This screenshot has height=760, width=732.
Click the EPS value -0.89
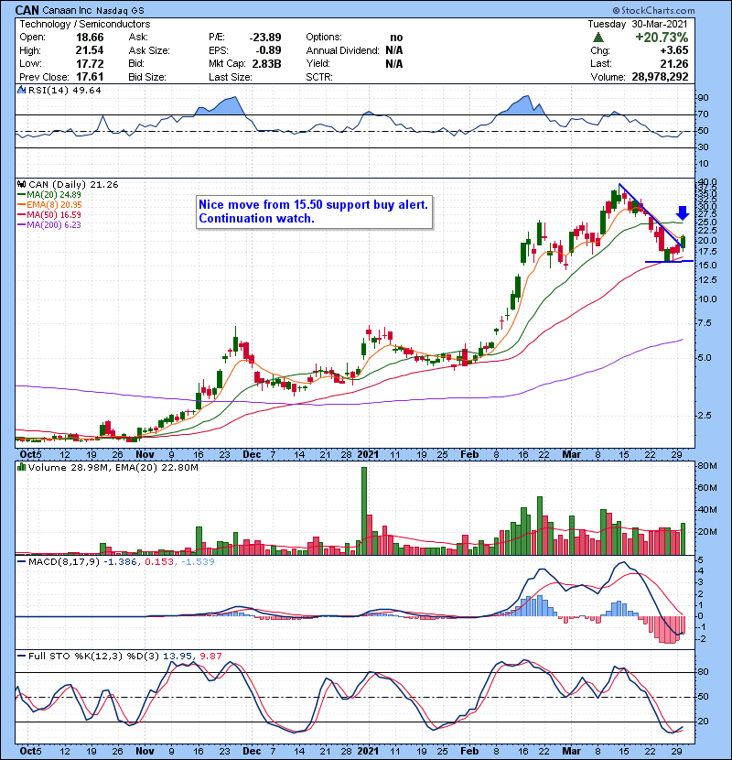click(x=268, y=50)
